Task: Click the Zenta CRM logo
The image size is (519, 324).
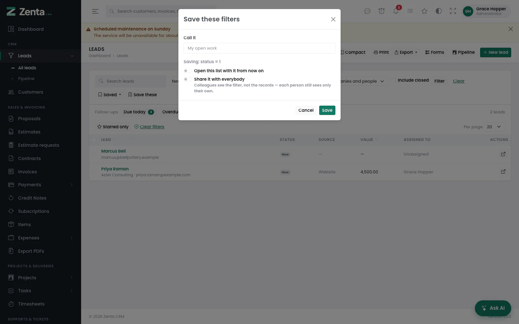Action: click(29, 12)
